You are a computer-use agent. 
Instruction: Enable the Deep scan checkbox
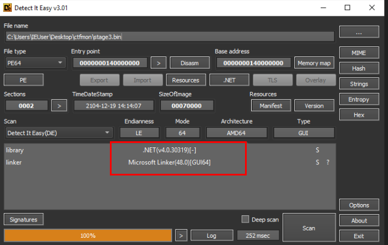pos(245,219)
